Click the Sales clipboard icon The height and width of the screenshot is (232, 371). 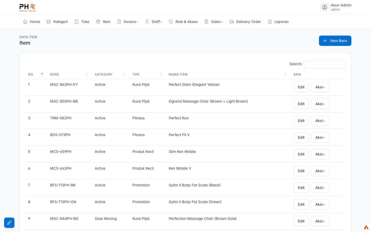coord(206,22)
